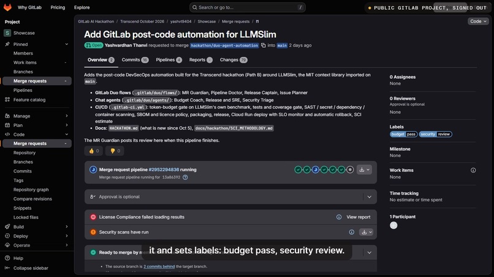This screenshot has width=494, height=277.
Task: Open security scans download dropdown
Action: click(366, 232)
